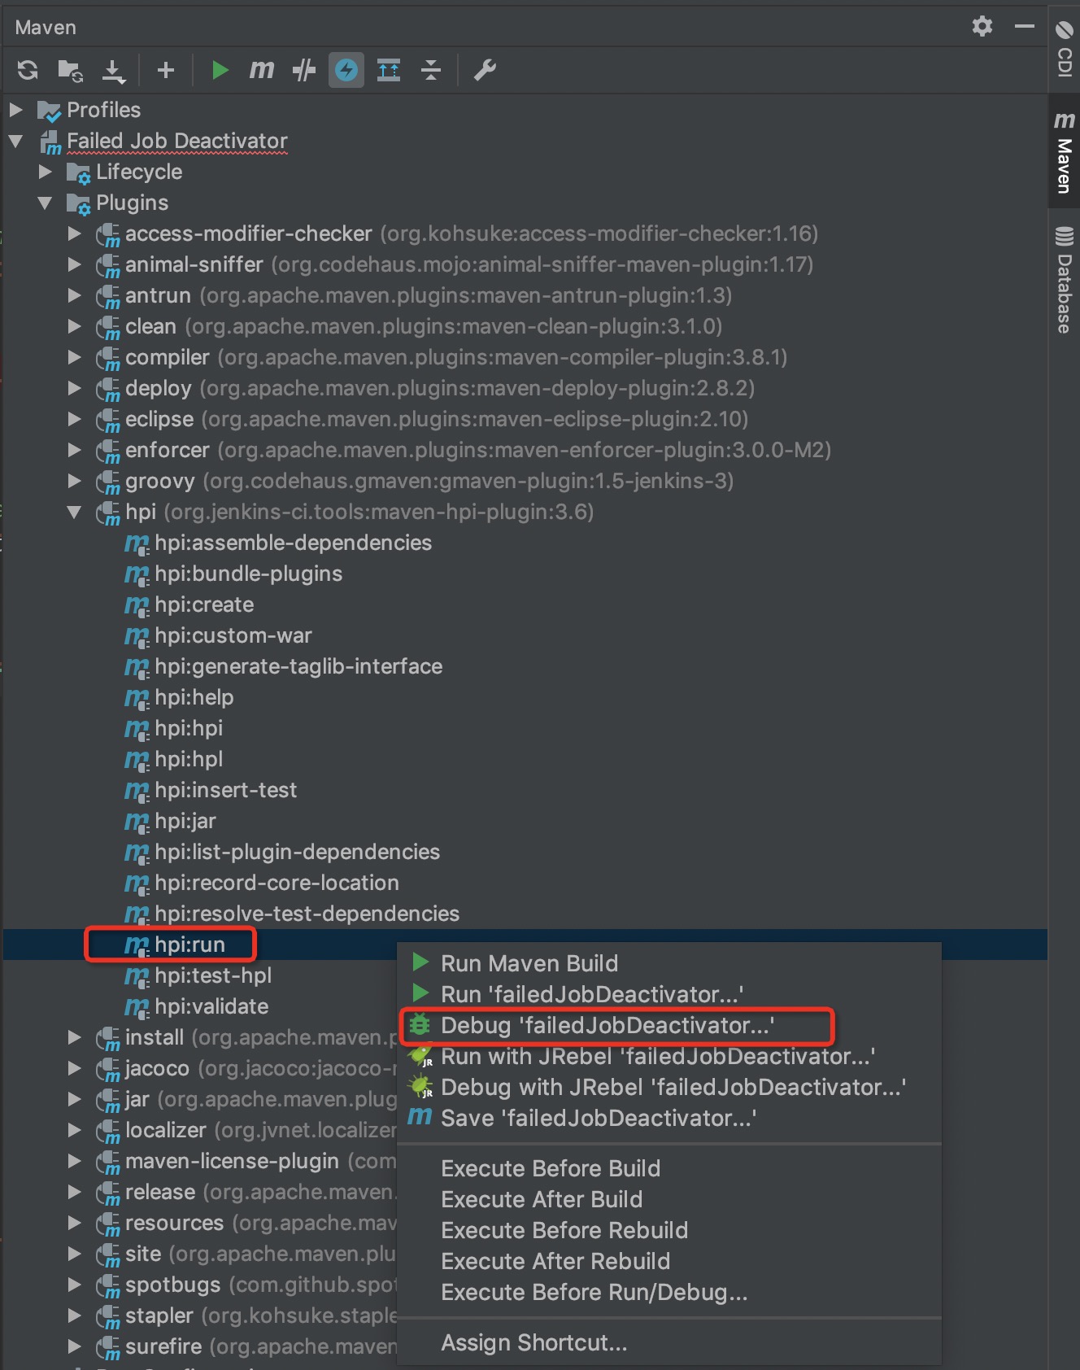Open Maven panel gear options
The width and height of the screenshot is (1080, 1370).
tap(982, 27)
